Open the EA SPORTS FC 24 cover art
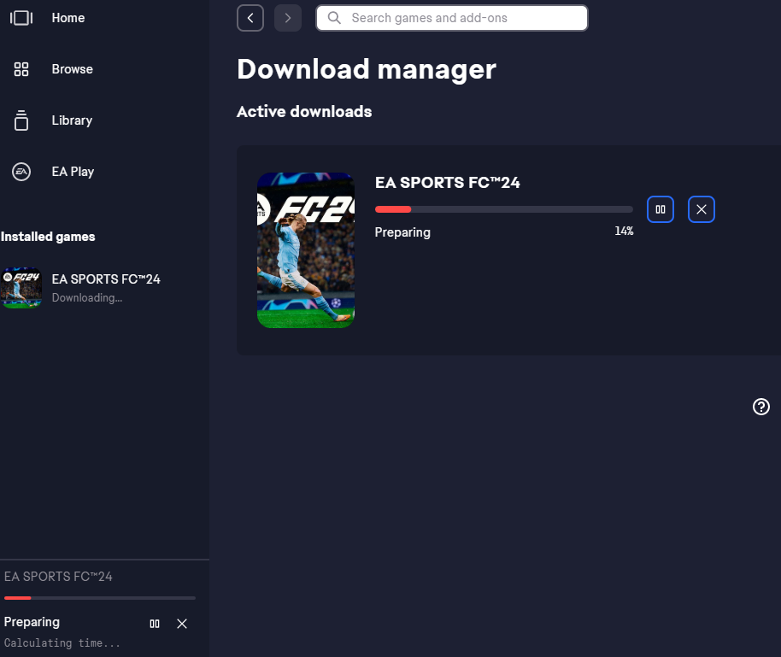The image size is (781, 657). click(x=306, y=250)
